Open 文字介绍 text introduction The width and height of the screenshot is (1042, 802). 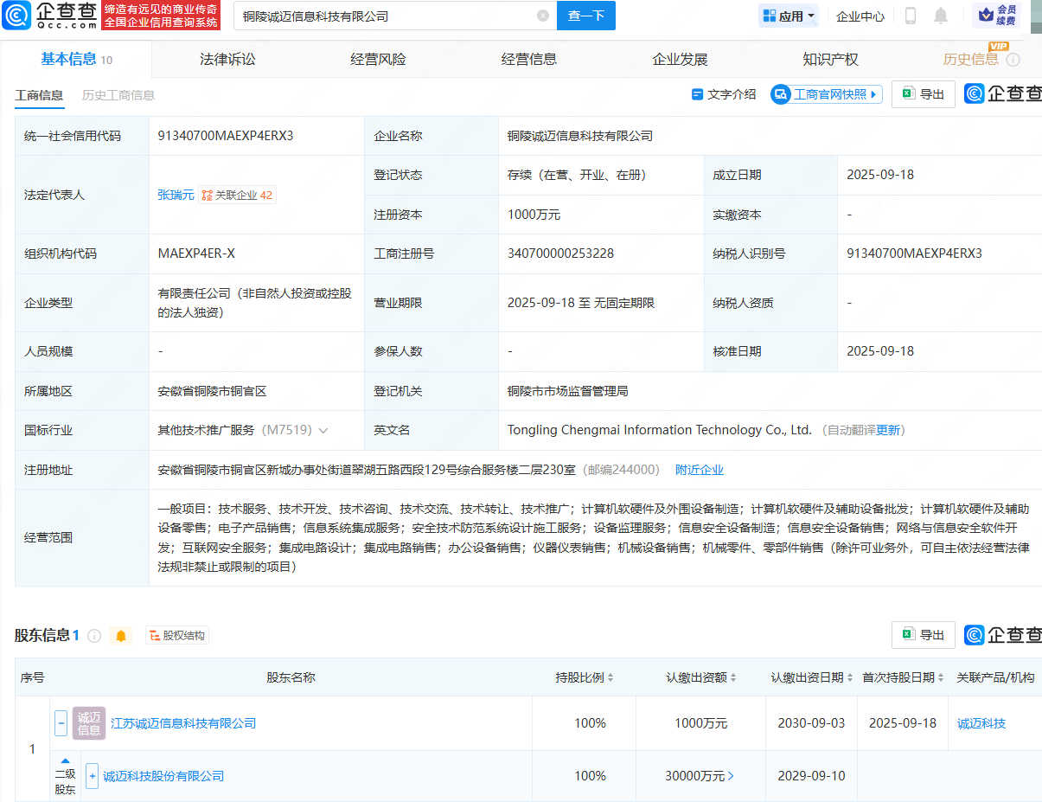724,94
